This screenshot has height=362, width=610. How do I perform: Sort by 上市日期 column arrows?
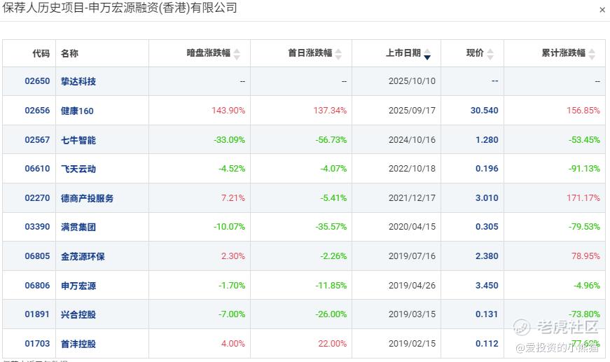[x=427, y=54]
